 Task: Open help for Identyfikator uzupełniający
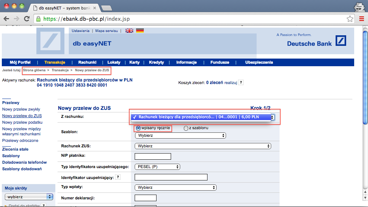[x=118, y=177]
